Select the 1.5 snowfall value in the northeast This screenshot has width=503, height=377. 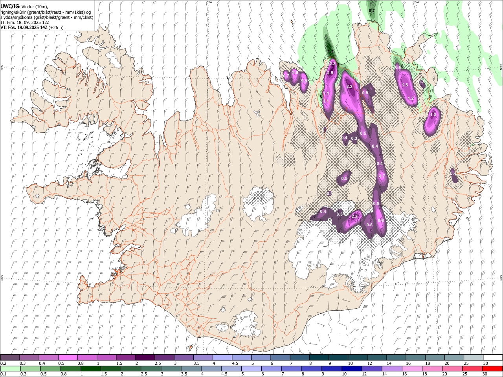pos(405,85)
